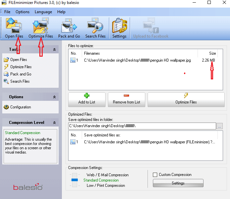Enable the Custom Compression checkbox
Viewport: 230px width, 199px height.
[x=155, y=175]
